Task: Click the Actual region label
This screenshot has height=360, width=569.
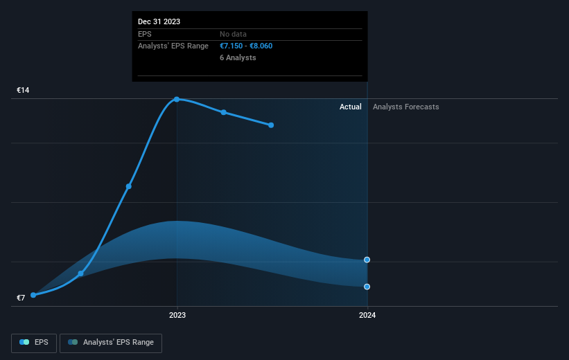Action: coord(350,107)
